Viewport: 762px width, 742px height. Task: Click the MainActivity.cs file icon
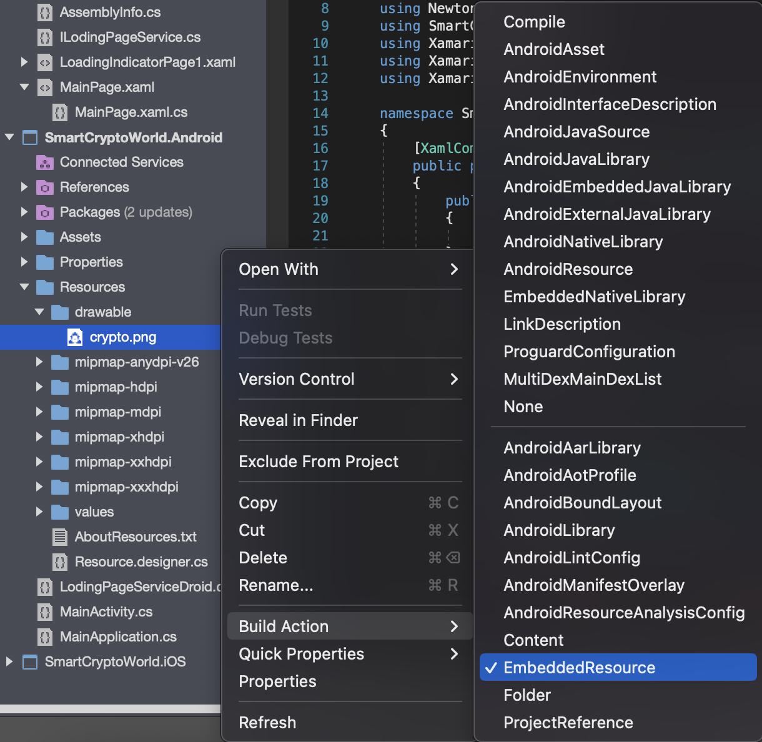point(44,612)
